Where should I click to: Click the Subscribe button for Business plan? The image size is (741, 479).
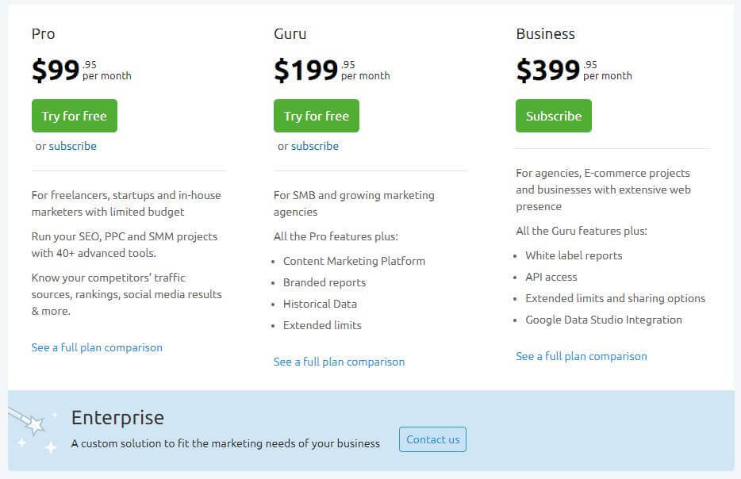tap(554, 116)
